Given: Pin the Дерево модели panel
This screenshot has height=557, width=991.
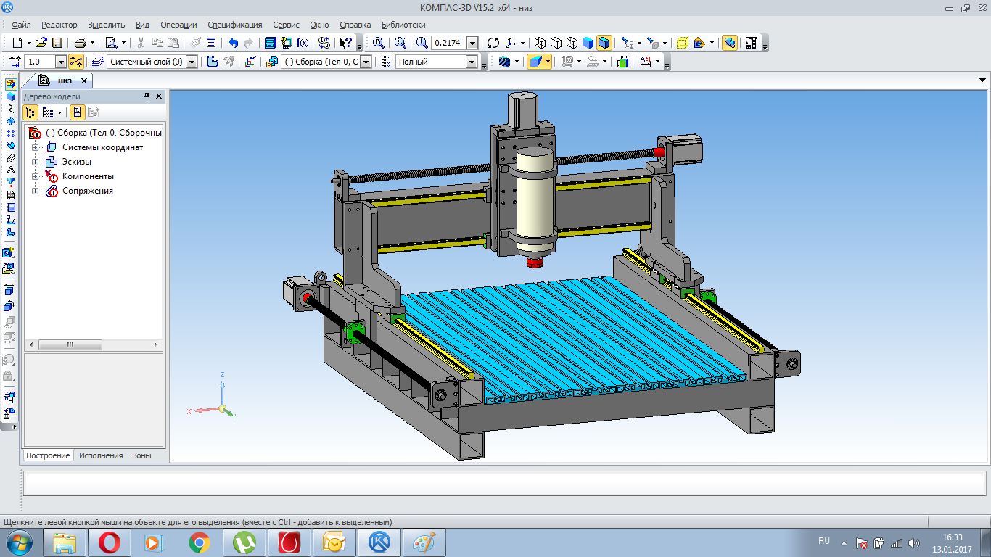Looking at the screenshot, I should pos(147,96).
